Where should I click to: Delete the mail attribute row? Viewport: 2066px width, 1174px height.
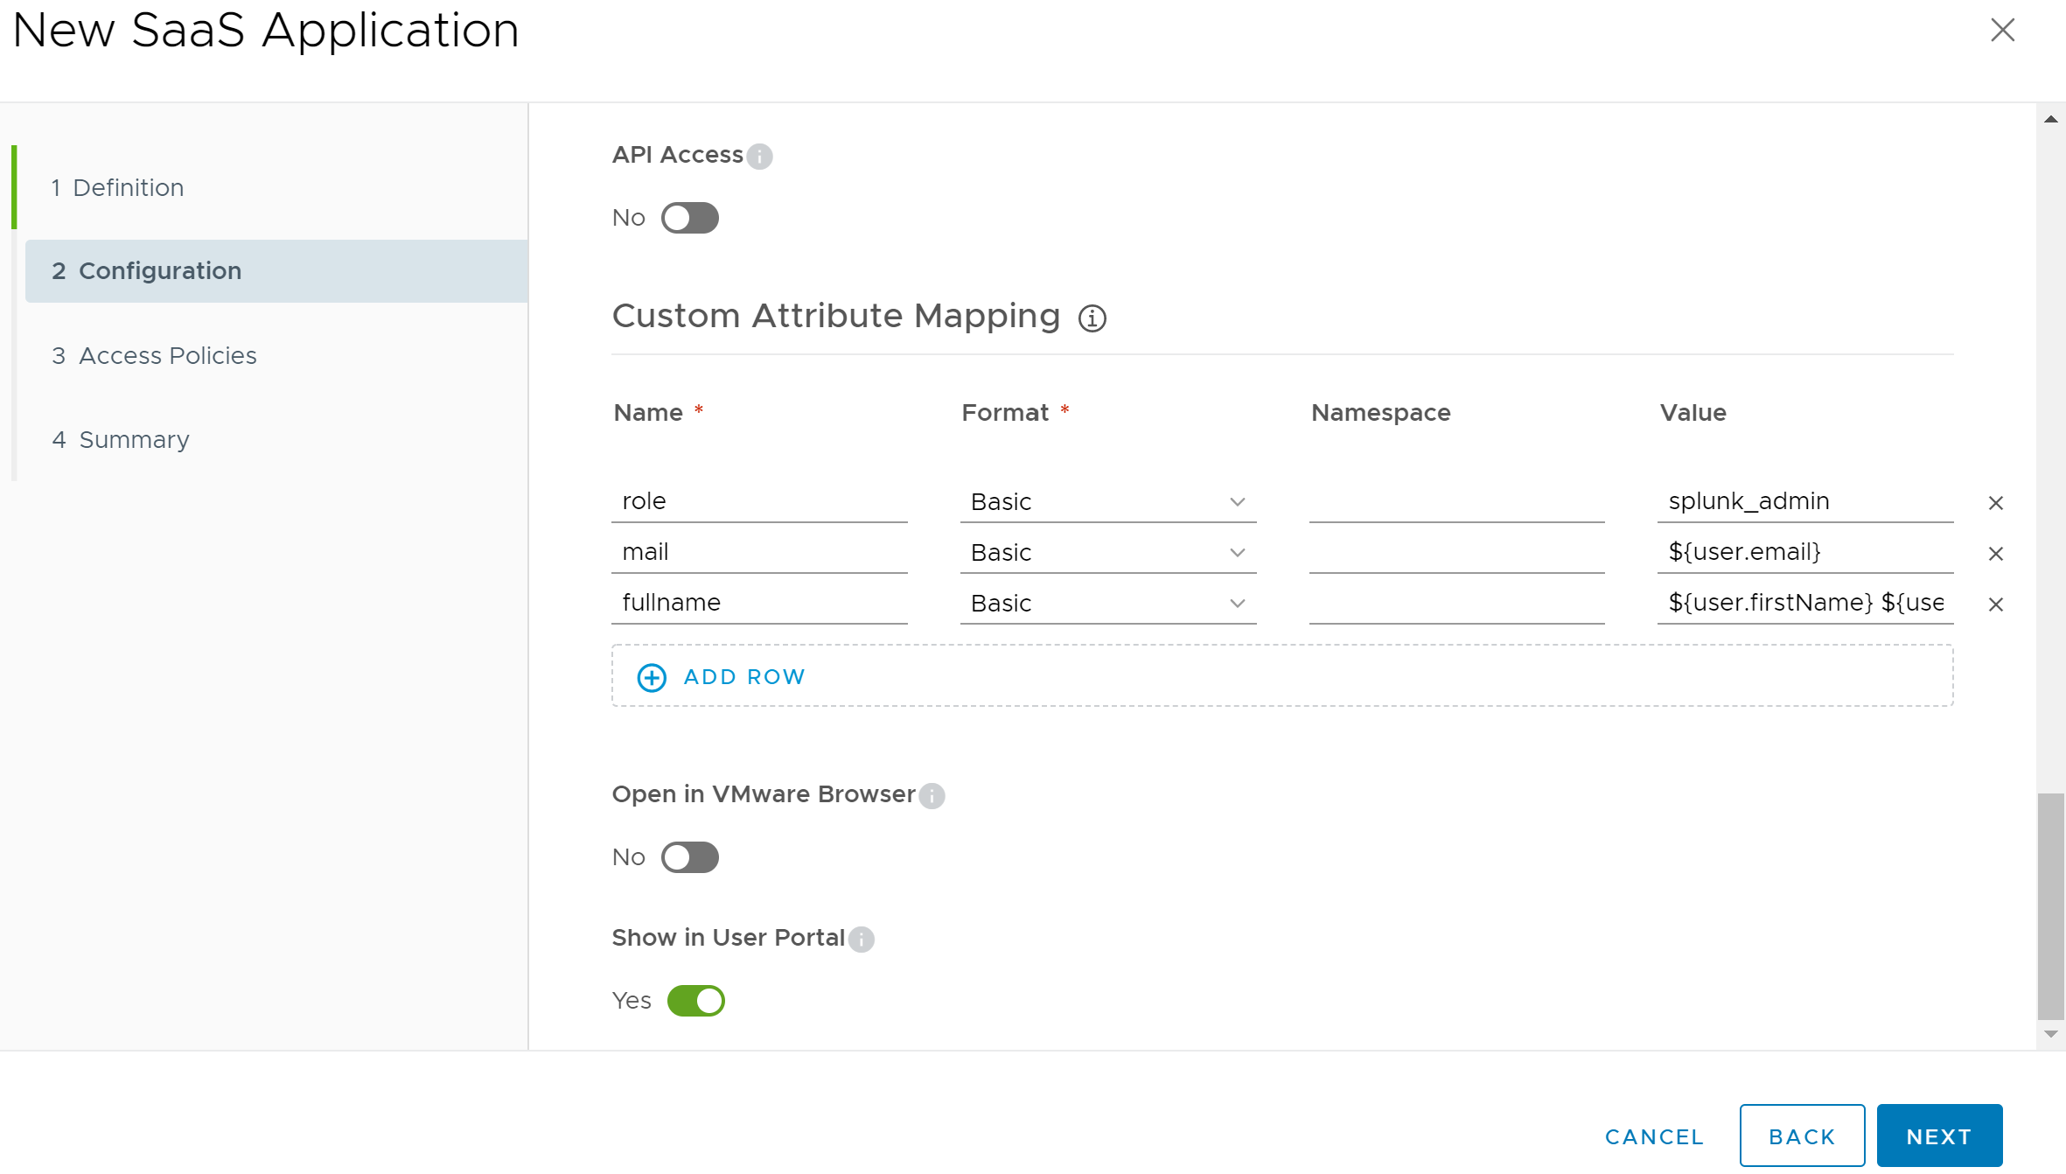coord(1995,554)
